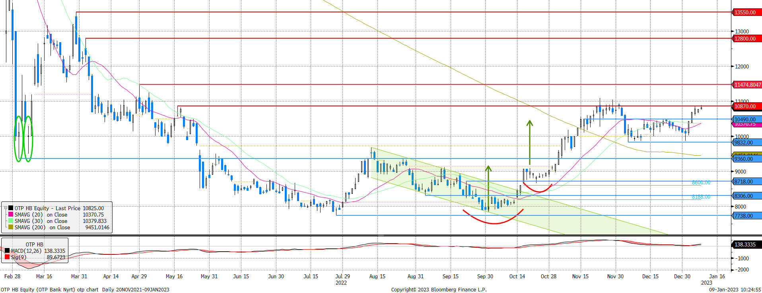Select 'OTP HB Equity - Last Price' legend entry

47,208
